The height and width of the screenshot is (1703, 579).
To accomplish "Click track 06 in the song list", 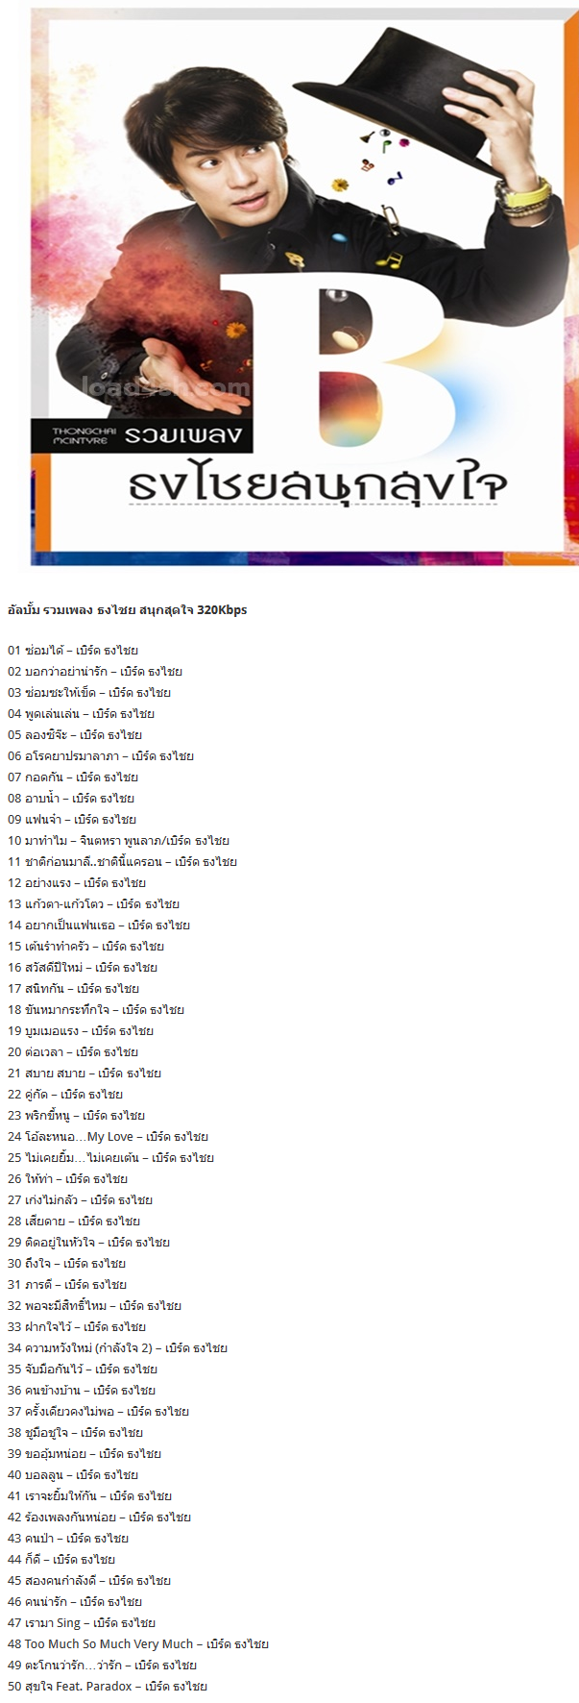I will pyautogui.click(x=101, y=756).
